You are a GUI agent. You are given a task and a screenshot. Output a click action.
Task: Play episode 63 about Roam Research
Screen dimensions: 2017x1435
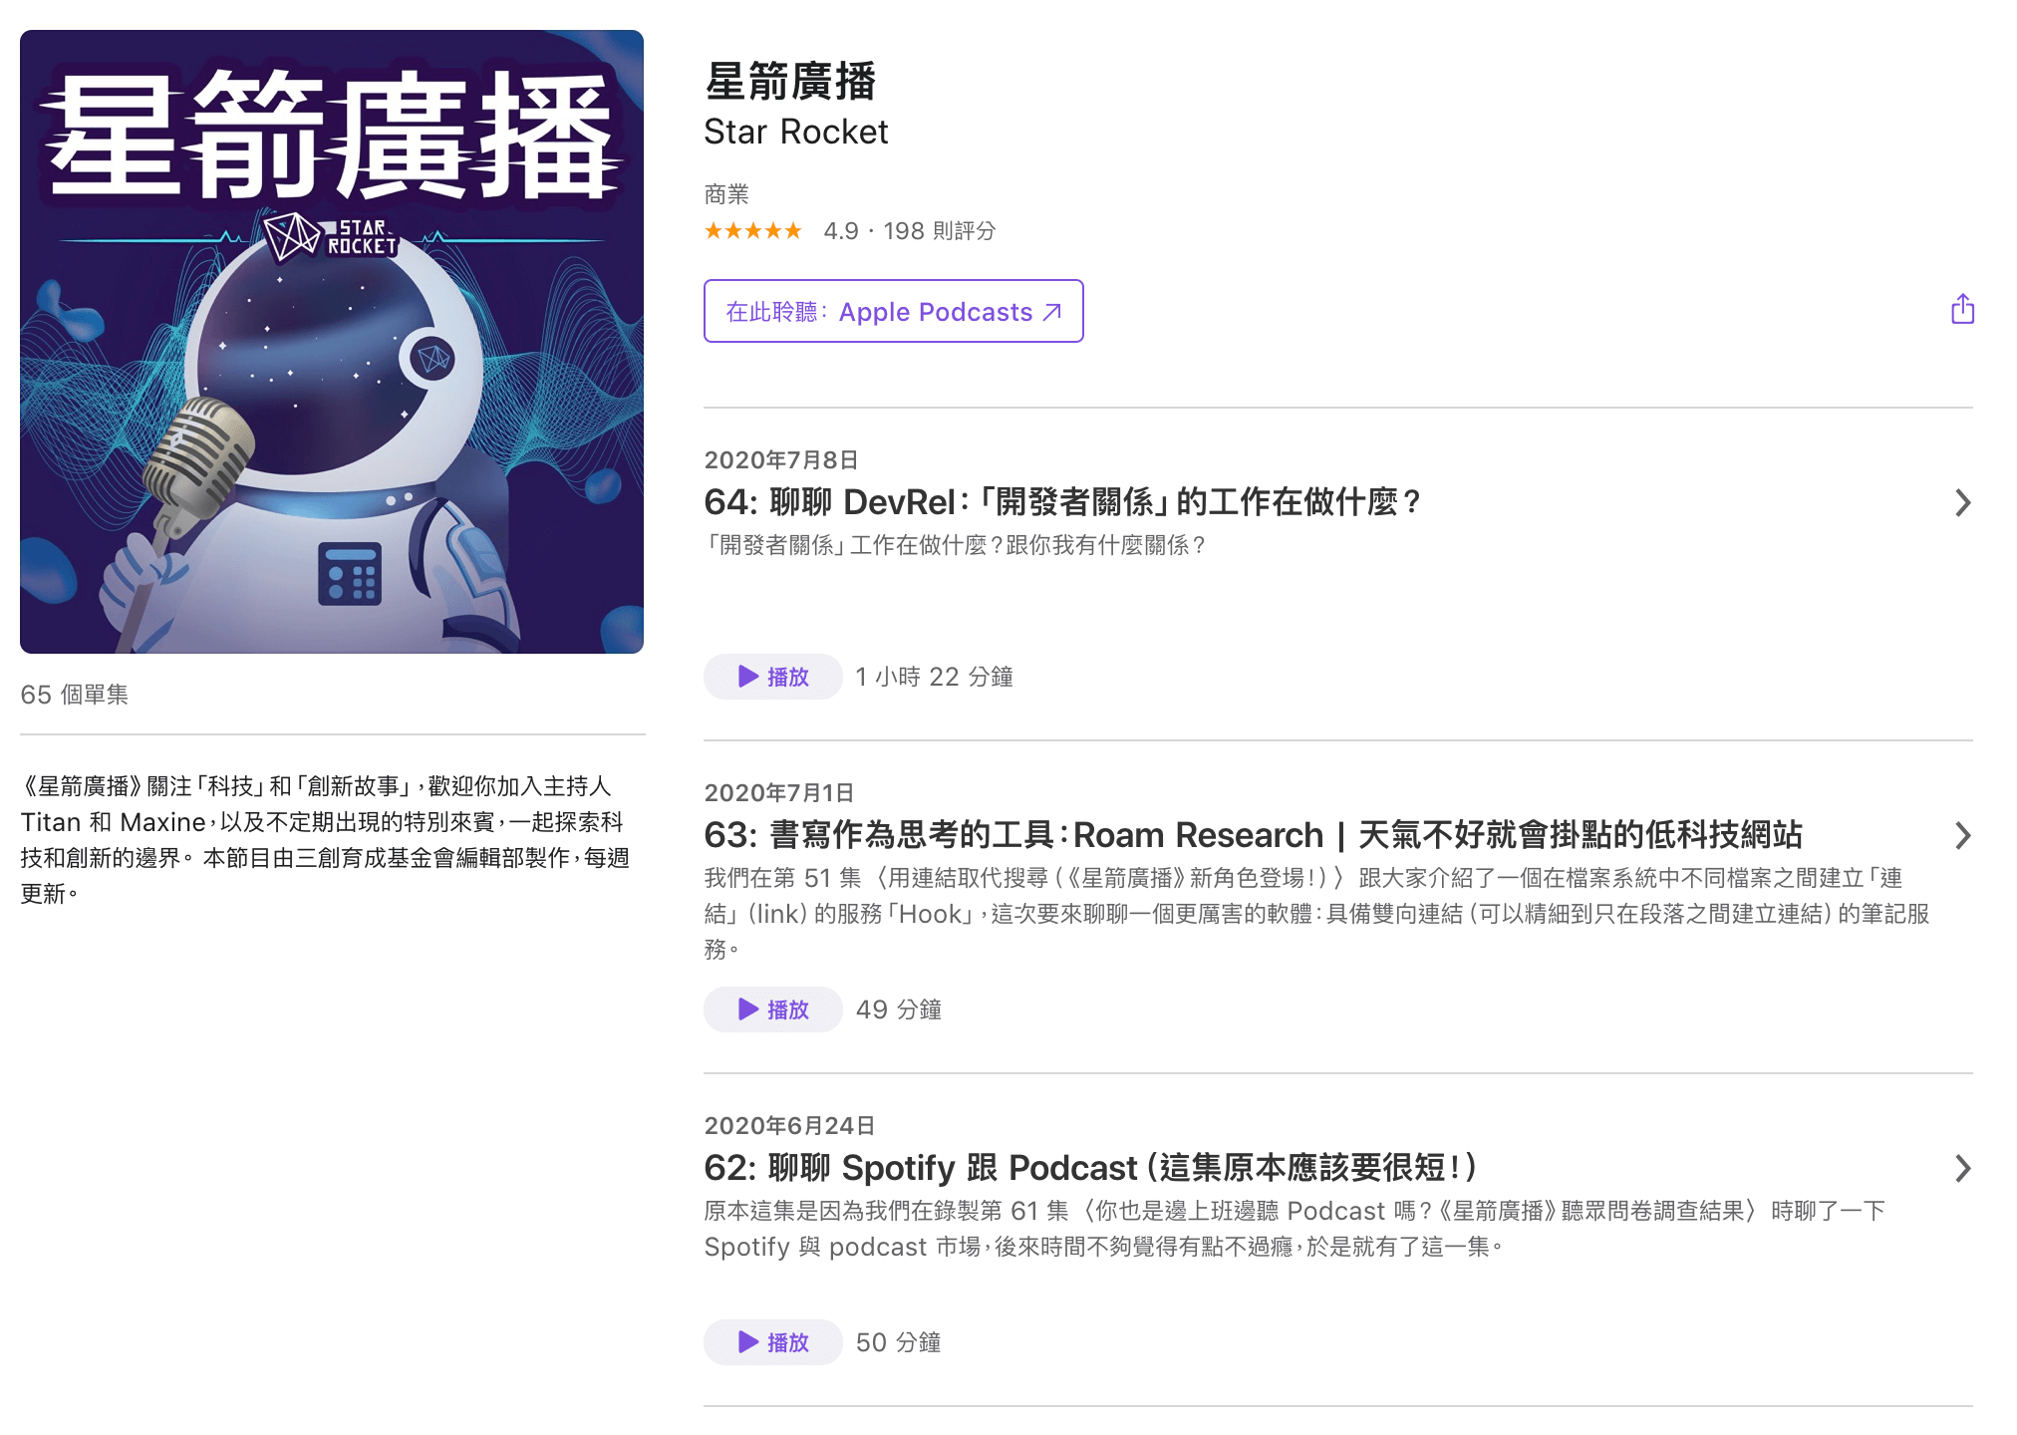(x=773, y=1009)
